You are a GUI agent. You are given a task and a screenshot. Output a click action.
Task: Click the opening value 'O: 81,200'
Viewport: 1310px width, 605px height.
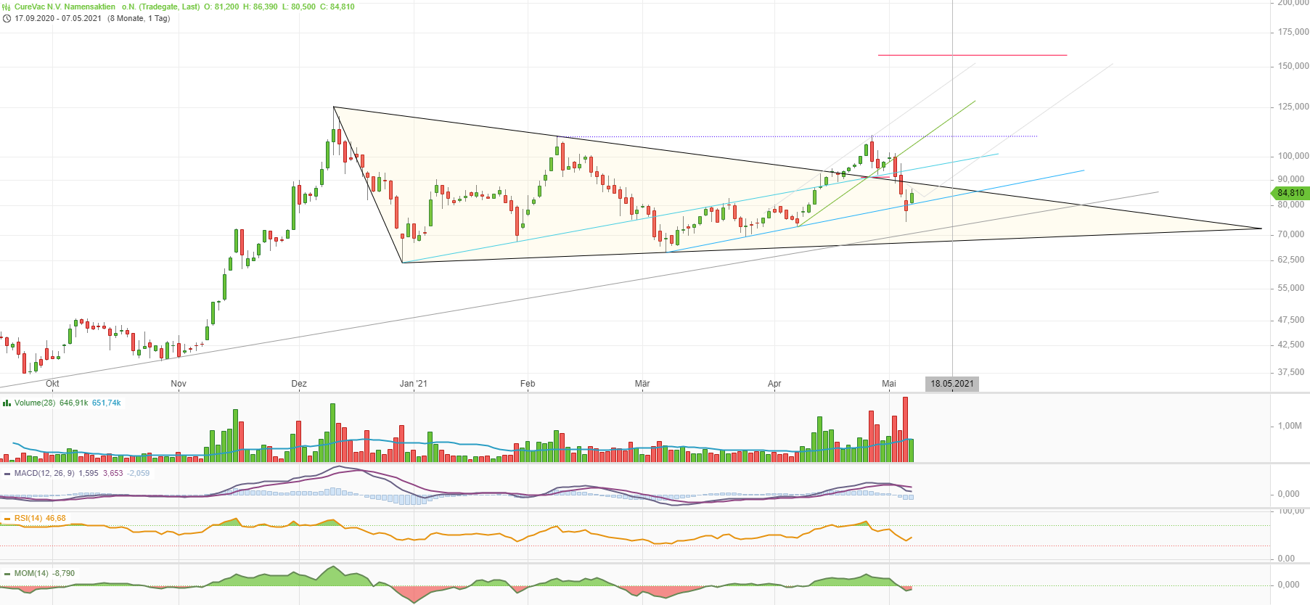tap(221, 7)
